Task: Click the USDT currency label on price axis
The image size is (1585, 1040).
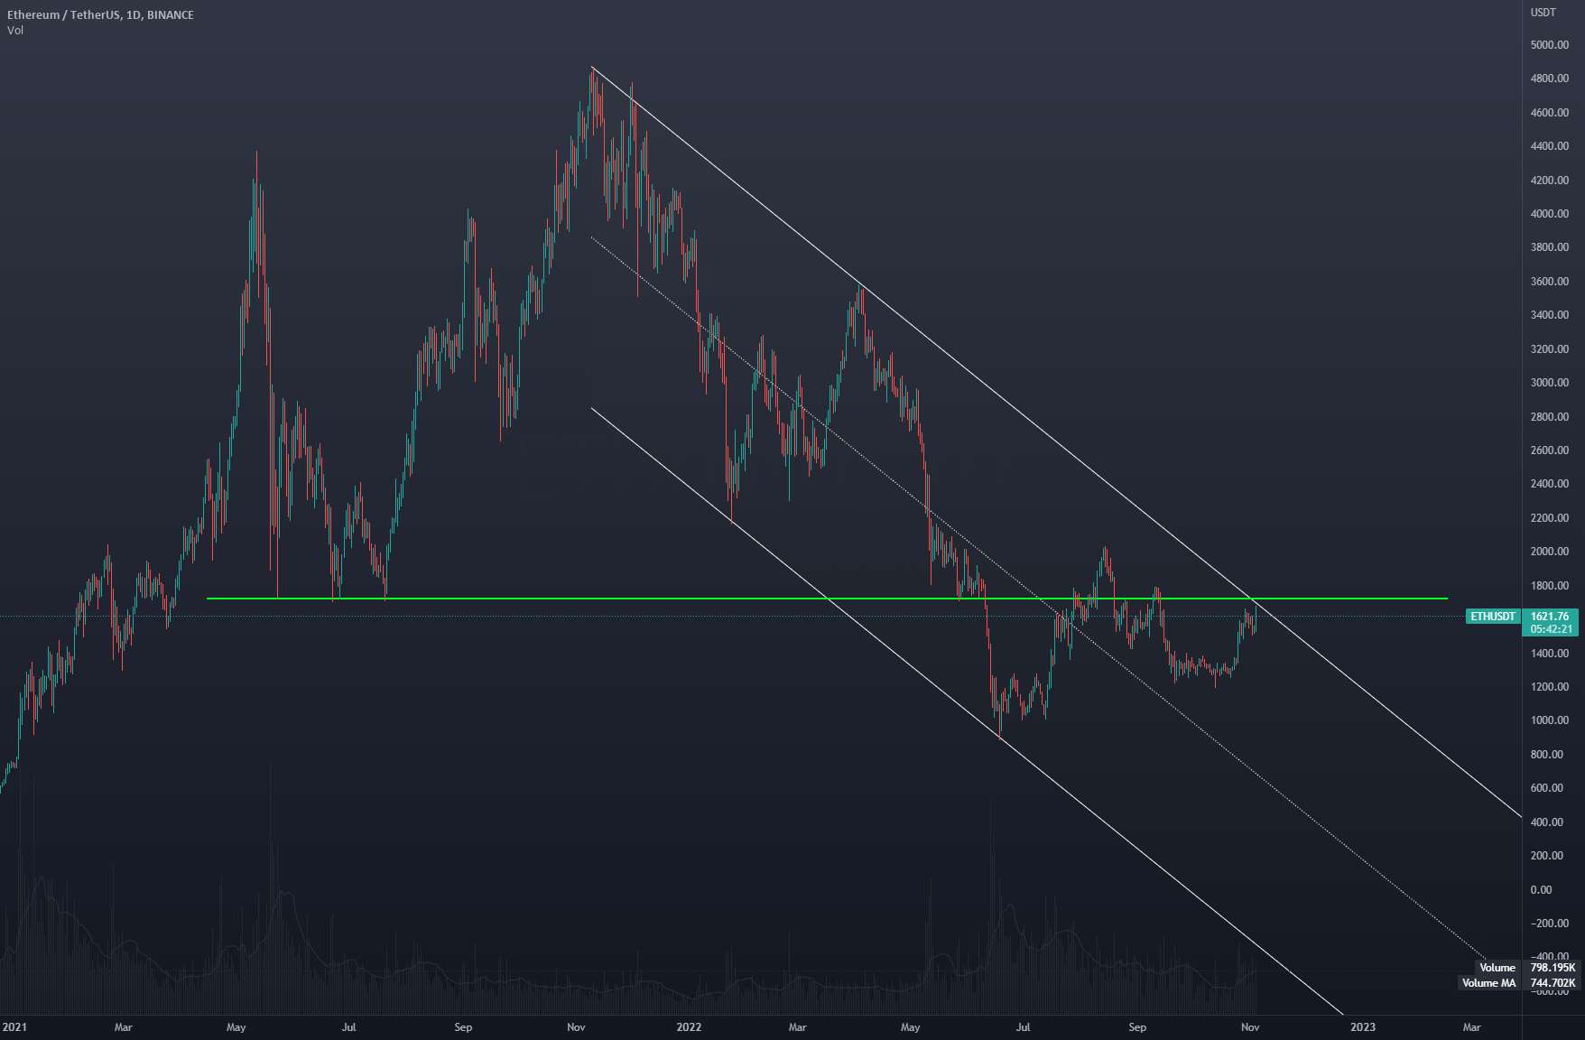Action: tap(1543, 13)
